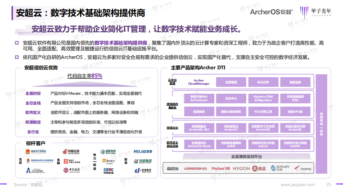Click the underlined 代码自主率85% text
Screen dimensions: 343x192
[85, 76]
